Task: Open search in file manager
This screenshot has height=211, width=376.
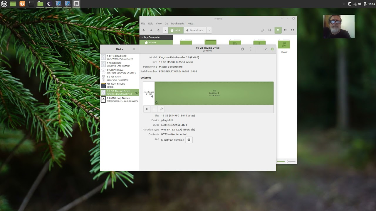Action: tap(270, 30)
